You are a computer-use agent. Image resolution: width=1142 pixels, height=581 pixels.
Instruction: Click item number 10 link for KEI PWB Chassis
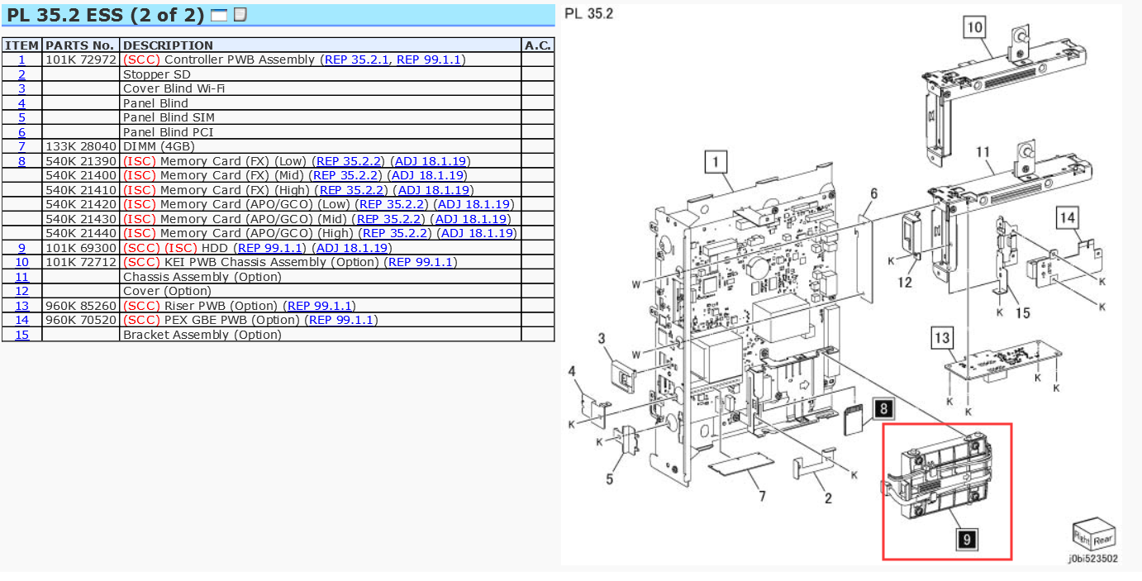21,262
